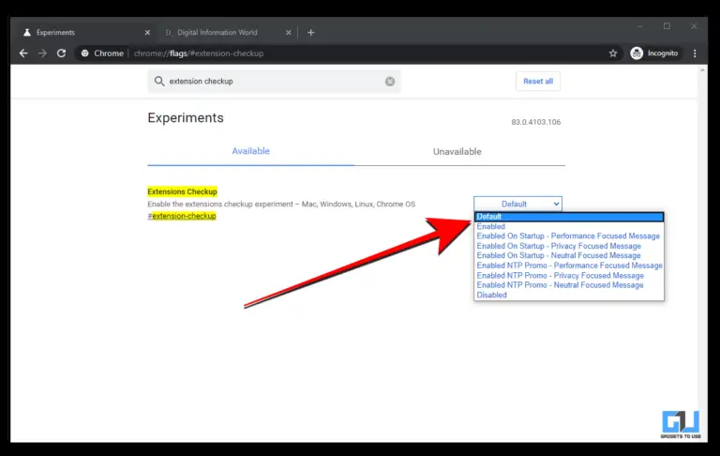
Task: Switch to the Unavailable tab
Action: point(457,152)
